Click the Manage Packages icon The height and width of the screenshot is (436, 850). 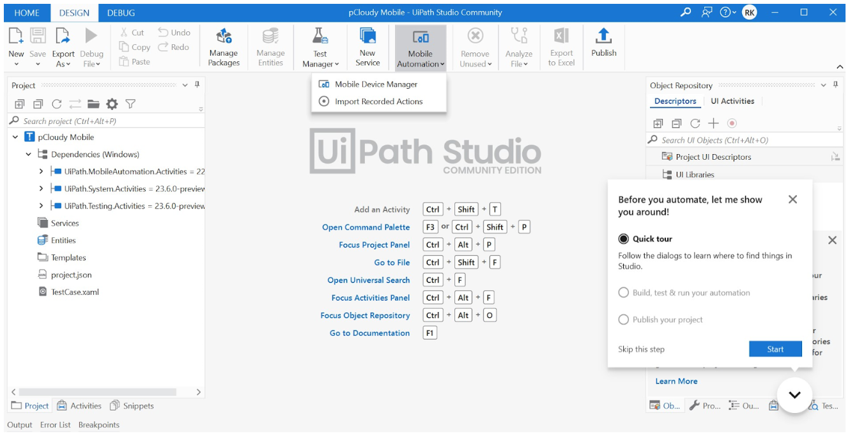224,37
